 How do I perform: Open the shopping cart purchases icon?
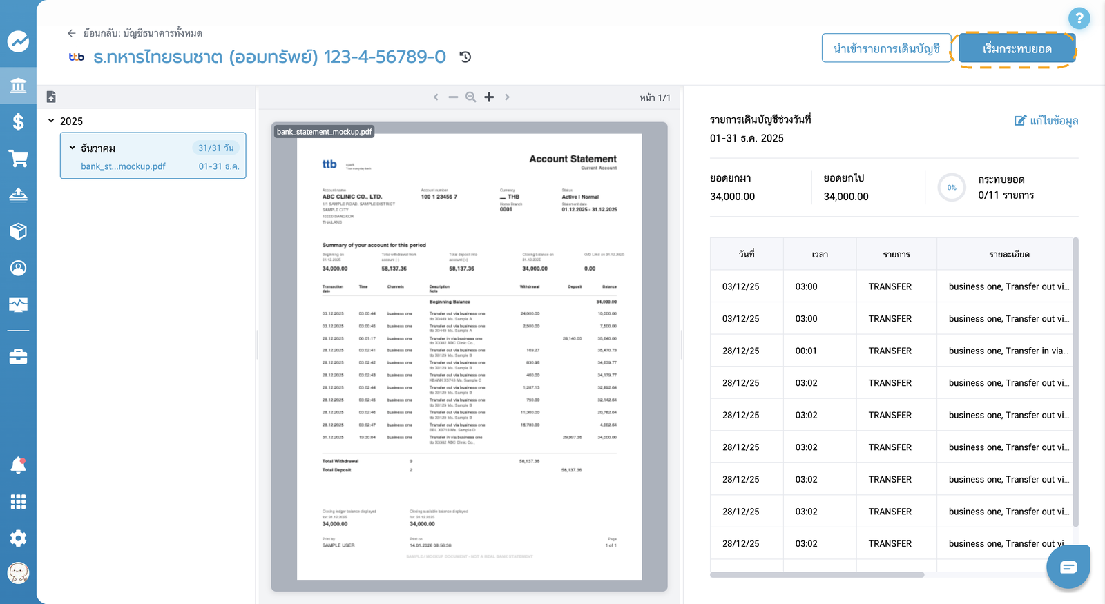[18, 158]
